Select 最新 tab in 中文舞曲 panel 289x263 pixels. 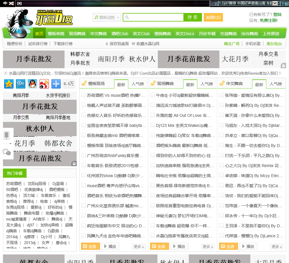[x=259, y=84]
